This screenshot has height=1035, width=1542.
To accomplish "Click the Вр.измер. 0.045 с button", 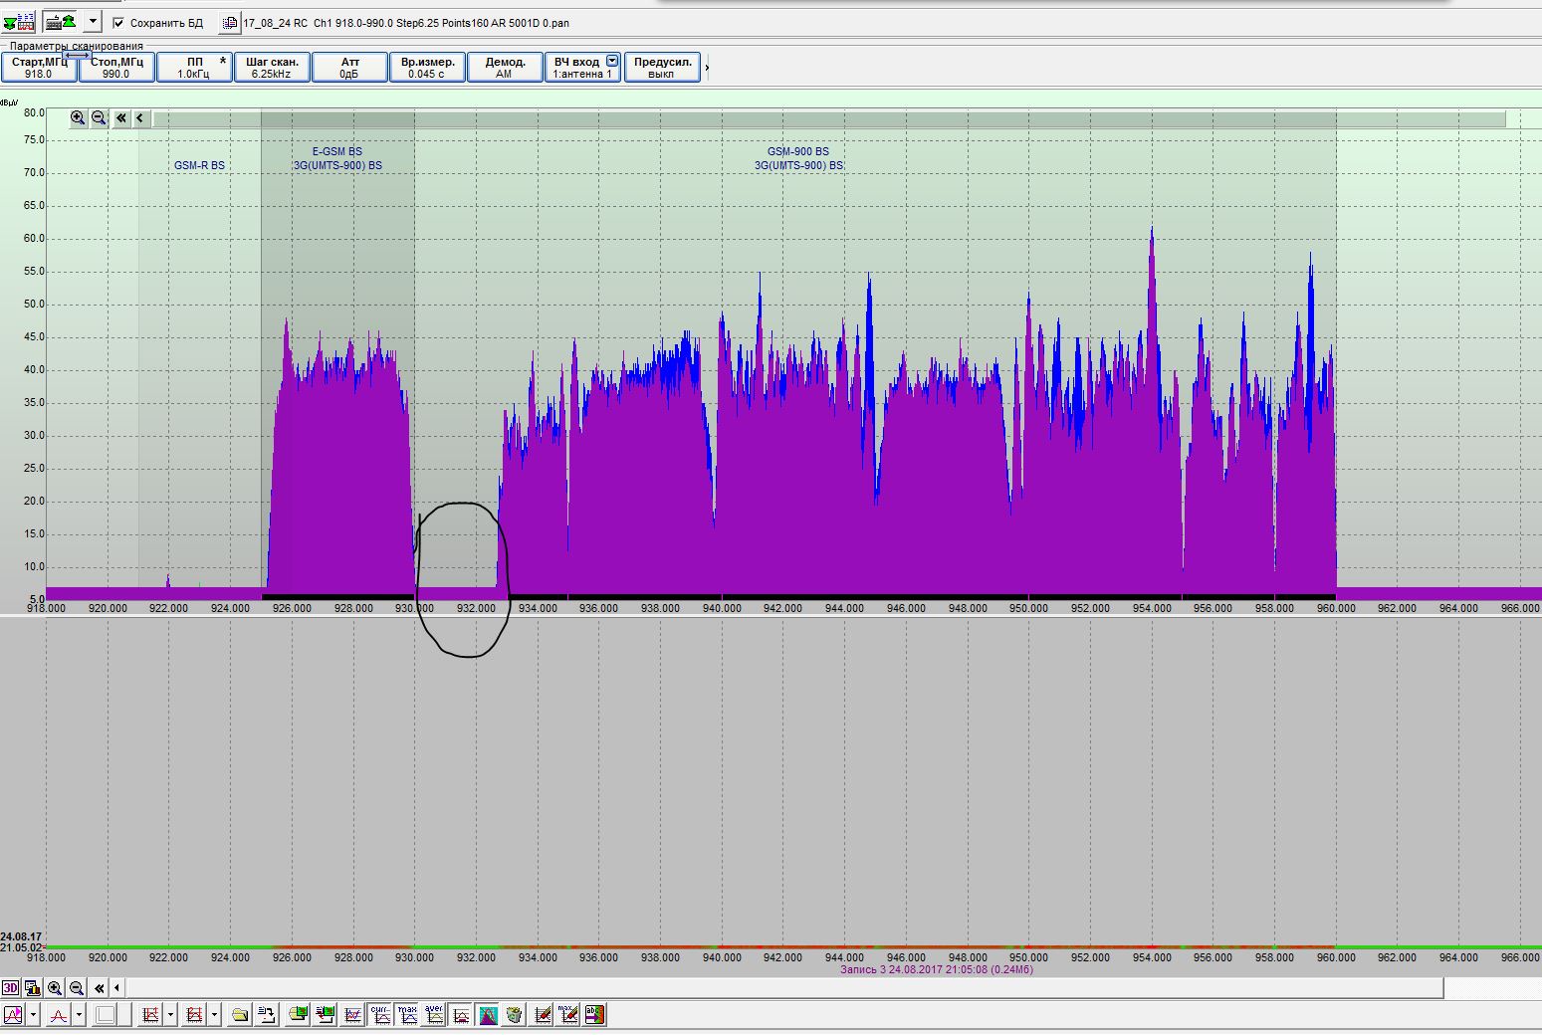I will [427, 68].
